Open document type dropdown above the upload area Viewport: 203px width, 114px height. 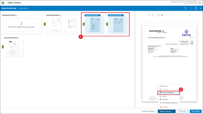[x=10, y=15]
